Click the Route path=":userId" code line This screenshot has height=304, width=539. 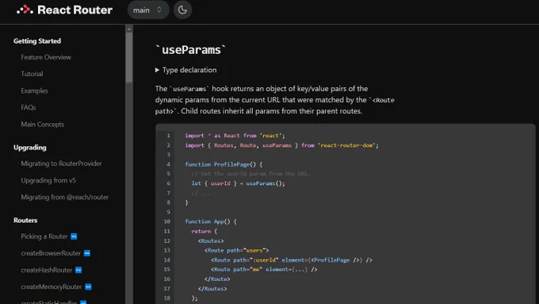point(292,260)
